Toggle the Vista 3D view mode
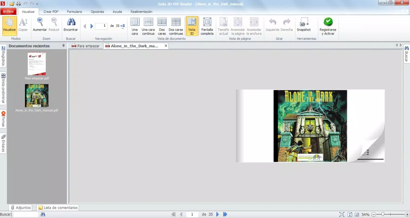This screenshot has height=218, width=410. [192, 26]
